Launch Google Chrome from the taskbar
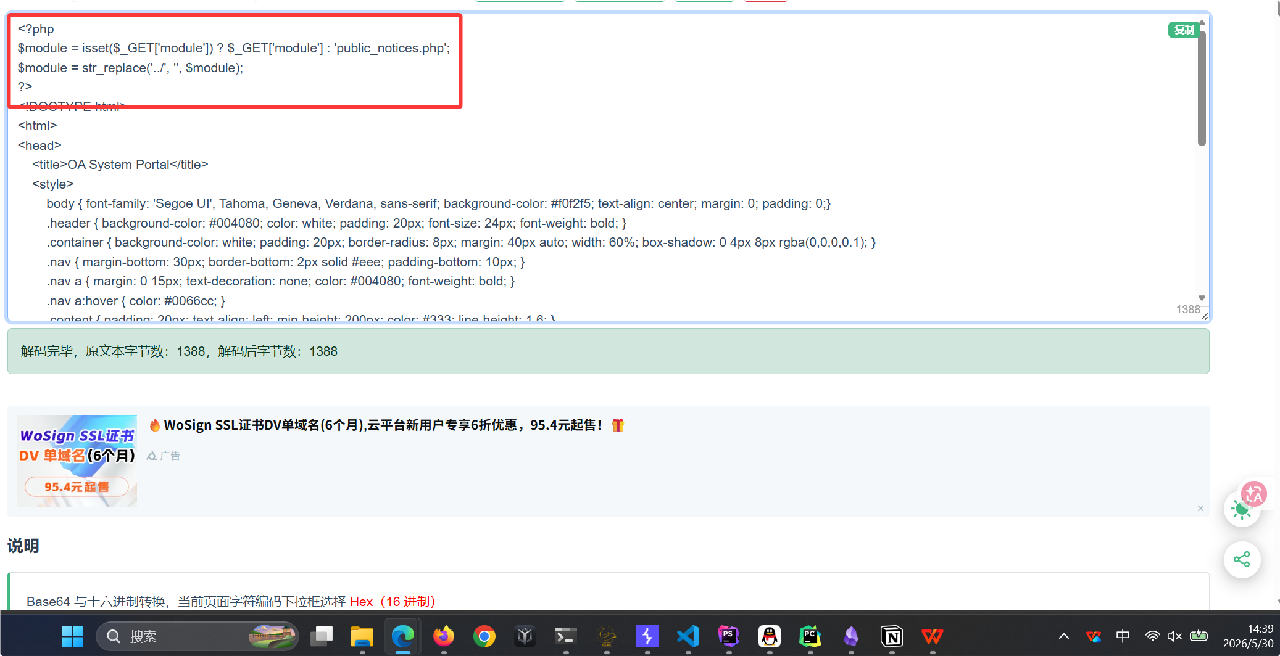Viewport: 1280px width, 656px height. 484,636
